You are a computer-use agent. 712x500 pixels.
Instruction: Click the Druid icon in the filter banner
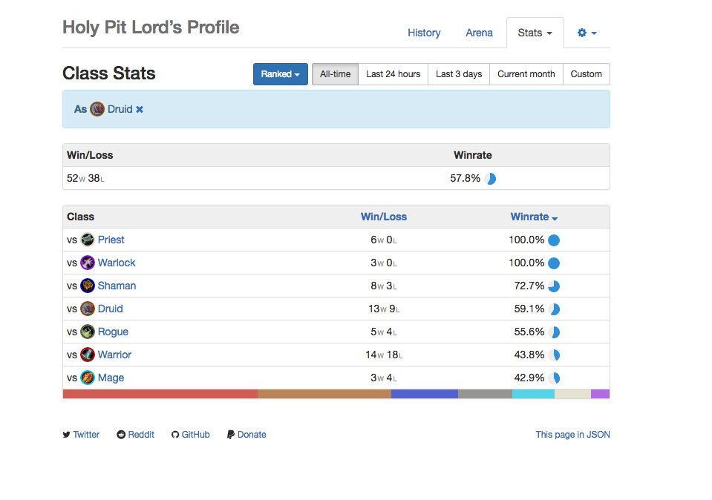coord(97,109)
